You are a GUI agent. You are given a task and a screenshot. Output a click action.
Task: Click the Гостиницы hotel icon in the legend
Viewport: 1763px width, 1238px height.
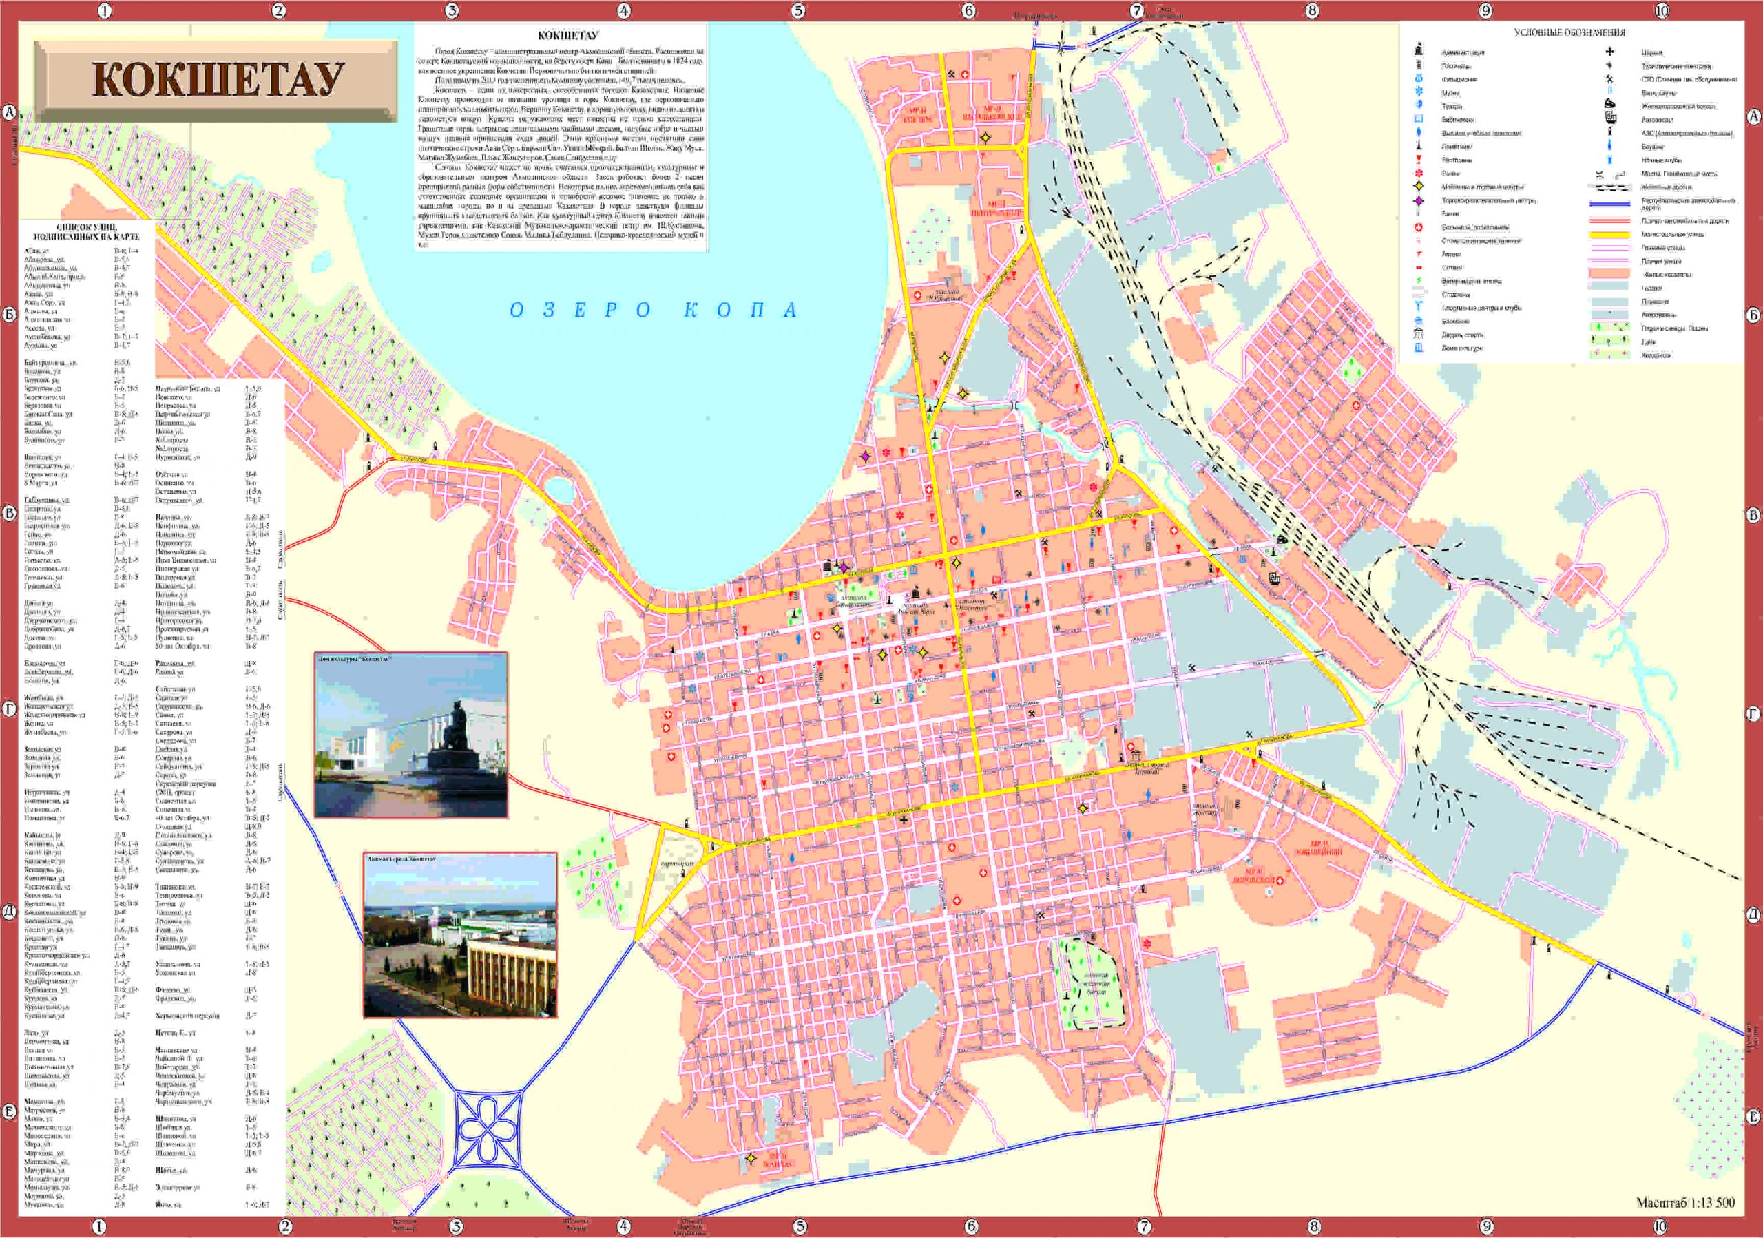pos(1419,65)
